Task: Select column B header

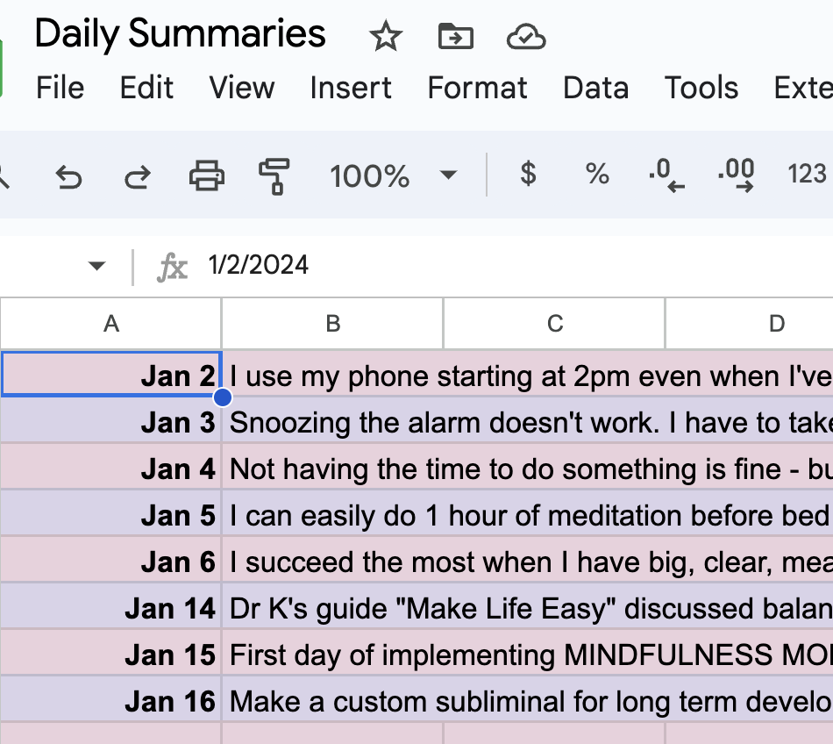Action: pos(332,324)
